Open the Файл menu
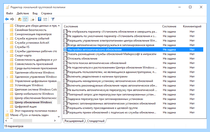 click(9, 14)
